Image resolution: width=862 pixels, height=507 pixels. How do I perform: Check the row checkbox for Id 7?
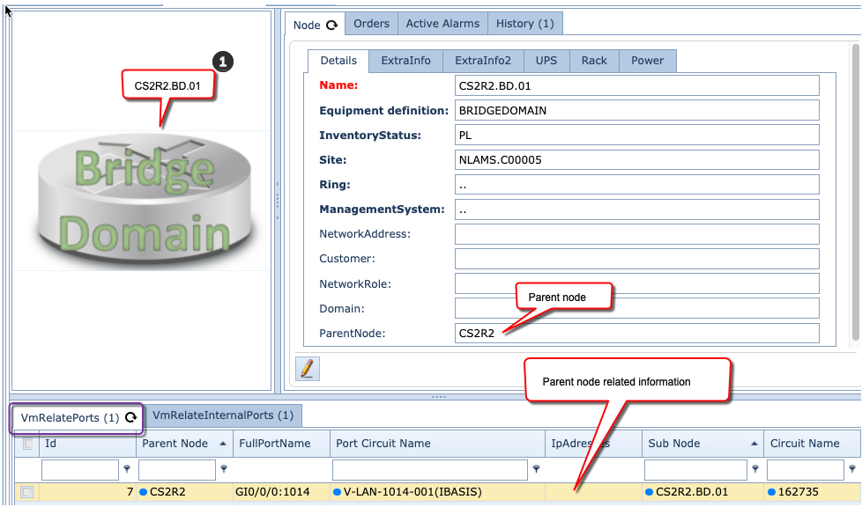point(27,493)
